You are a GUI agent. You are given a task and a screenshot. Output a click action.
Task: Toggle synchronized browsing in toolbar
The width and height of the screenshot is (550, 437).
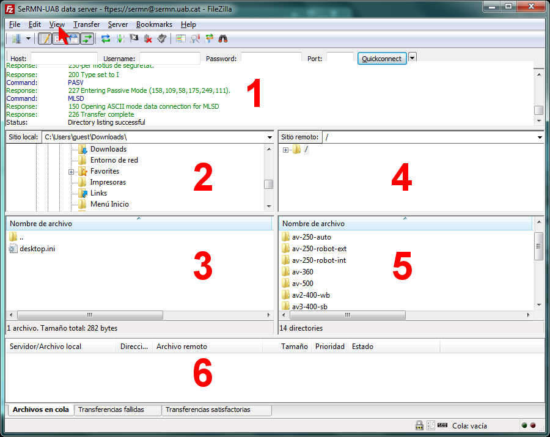(209, 39)
